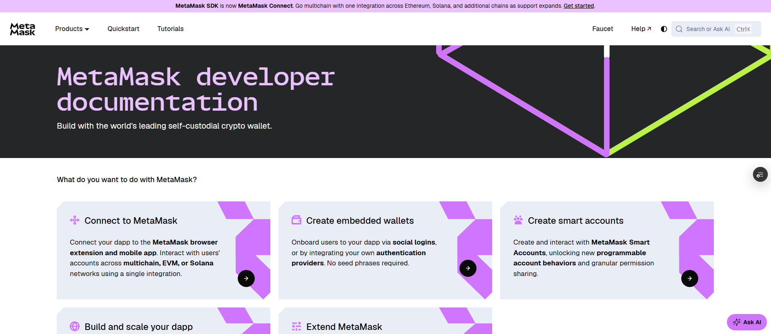The width and height of the screenshot is (771, 334).
Task: Click the self-custodial crypto wallet tagline
Action: [164, 126]
